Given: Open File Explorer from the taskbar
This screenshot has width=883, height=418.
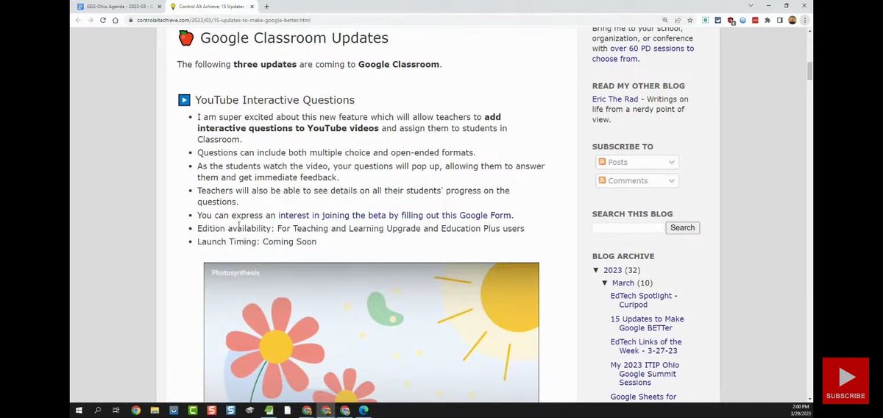Looking at the screenshot, I should [x=155, y=410].
